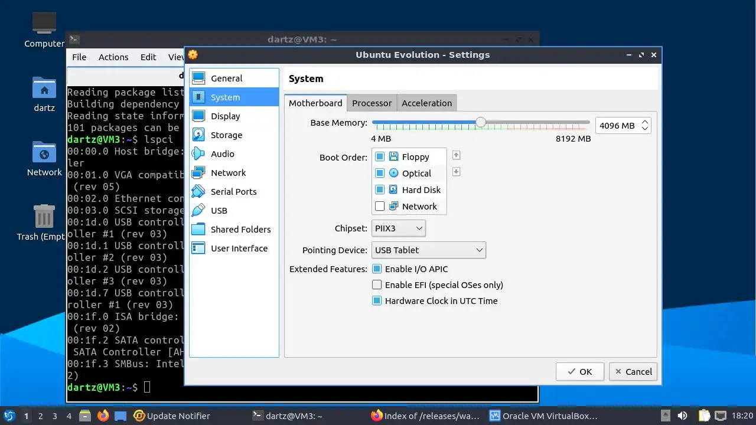Viewport: 756px width, 425px height.
Task: Open network connection tray icon
Action: pos(720,416)
